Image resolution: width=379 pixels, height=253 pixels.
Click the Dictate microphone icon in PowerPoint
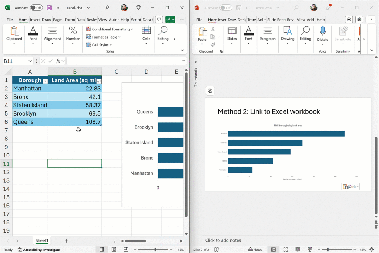pyautogui.click(x=322, y=31)
